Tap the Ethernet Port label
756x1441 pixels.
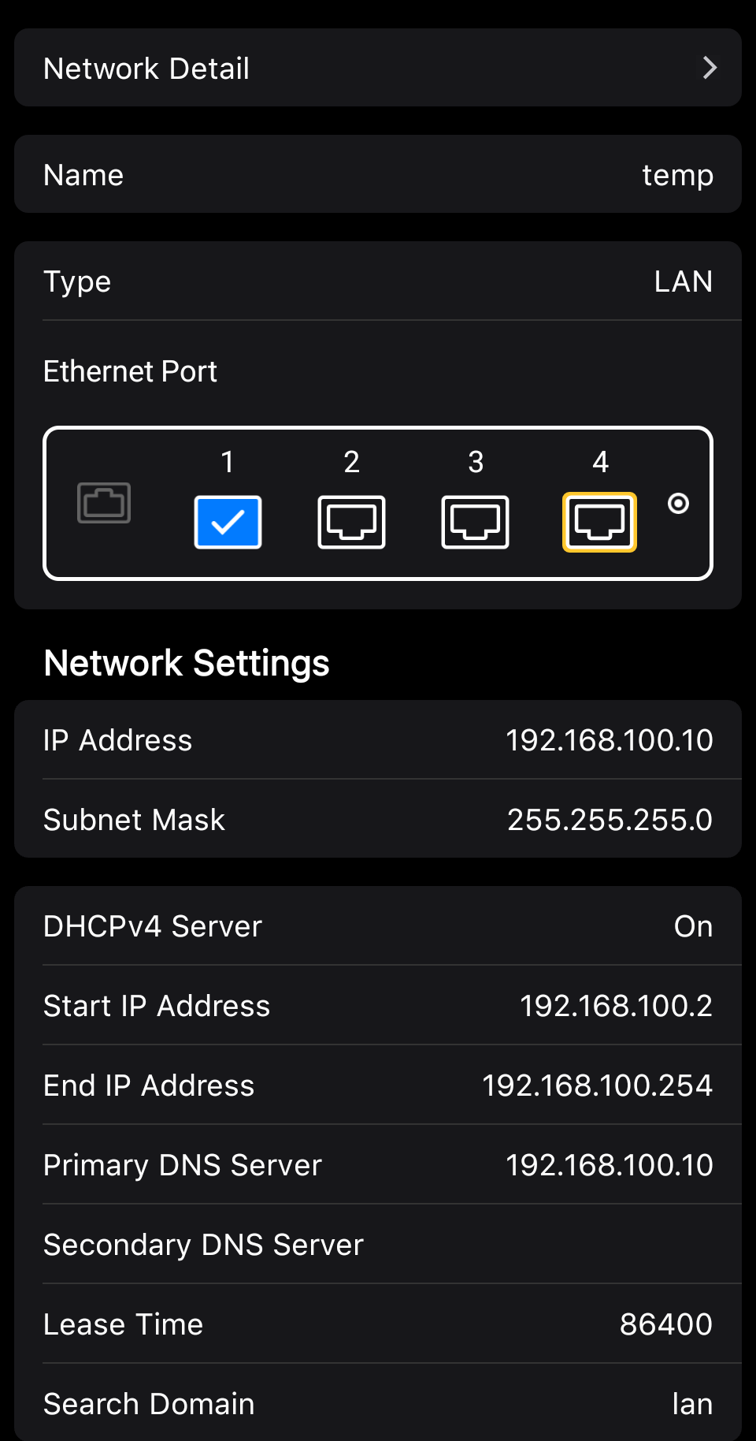pos(130,371)
